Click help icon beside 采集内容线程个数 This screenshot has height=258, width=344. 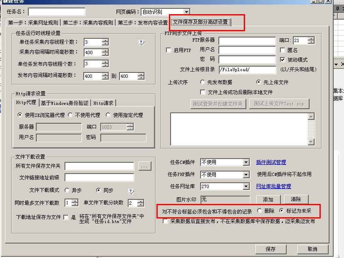pyautogui.click(x=141, y=42)
